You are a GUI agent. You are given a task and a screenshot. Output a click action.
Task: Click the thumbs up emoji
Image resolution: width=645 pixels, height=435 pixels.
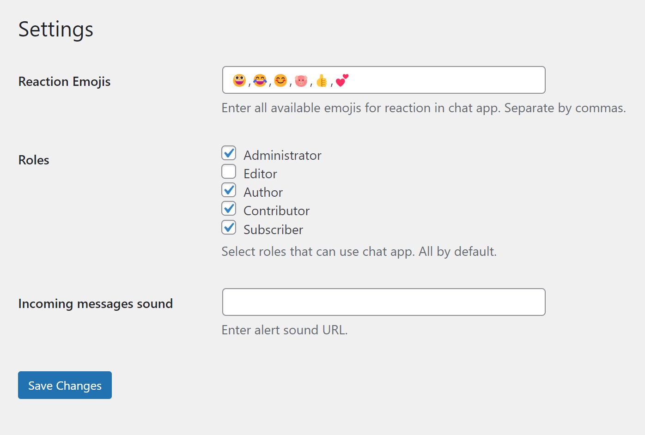point(322,81)
